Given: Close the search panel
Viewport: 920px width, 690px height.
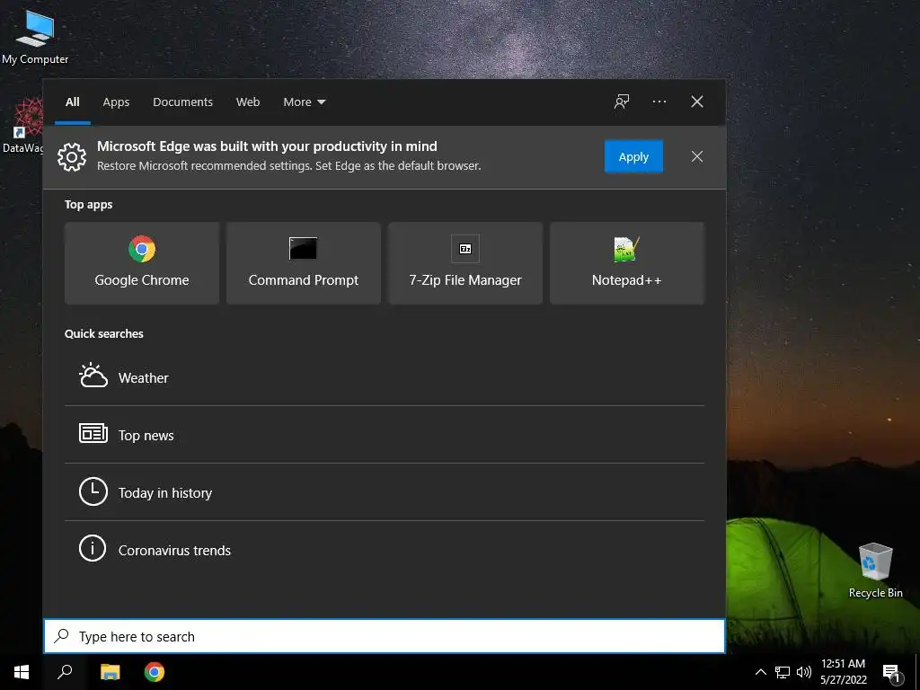Looking at the screenshot, I should tap(697, 102).
